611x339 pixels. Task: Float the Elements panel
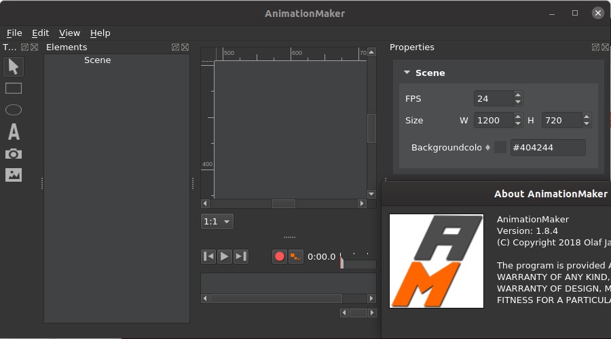(x=175, y=47)
